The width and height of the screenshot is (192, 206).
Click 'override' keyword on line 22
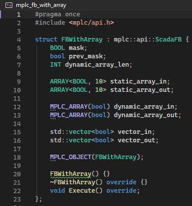click(121, 191)
